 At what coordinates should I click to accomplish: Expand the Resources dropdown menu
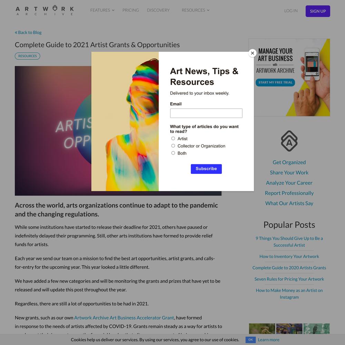[195, 10]
